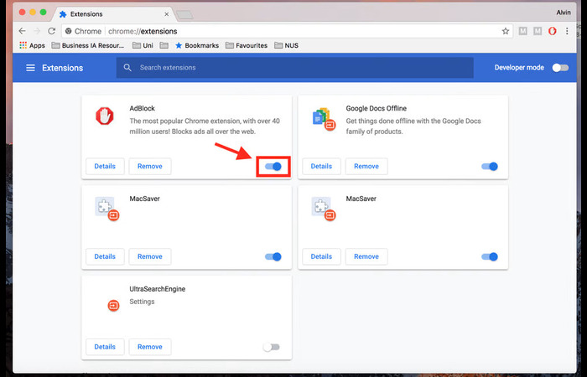Click the Google Docs Offline icon
Image resolution: width=587 pixels, height=377 pixels.
coord(324,118)
